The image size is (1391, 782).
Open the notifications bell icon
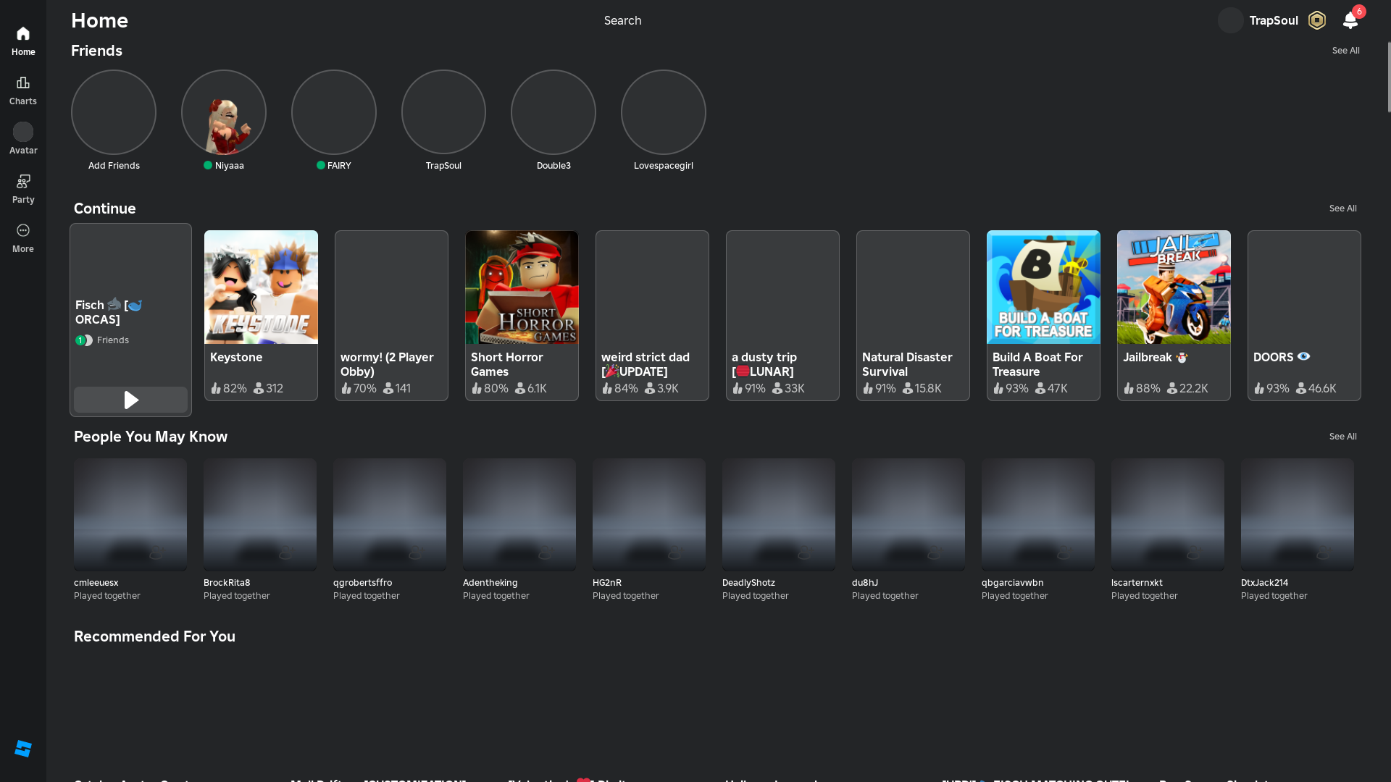point(1350,20)
